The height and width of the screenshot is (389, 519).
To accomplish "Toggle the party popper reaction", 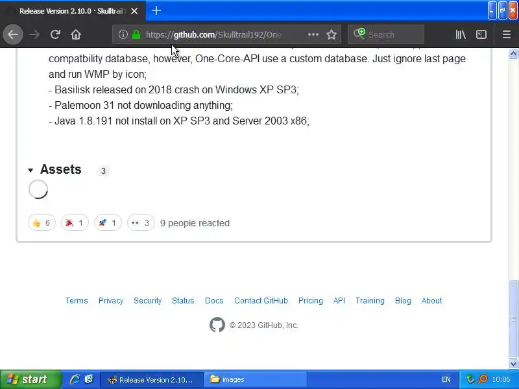I will 75,222.
